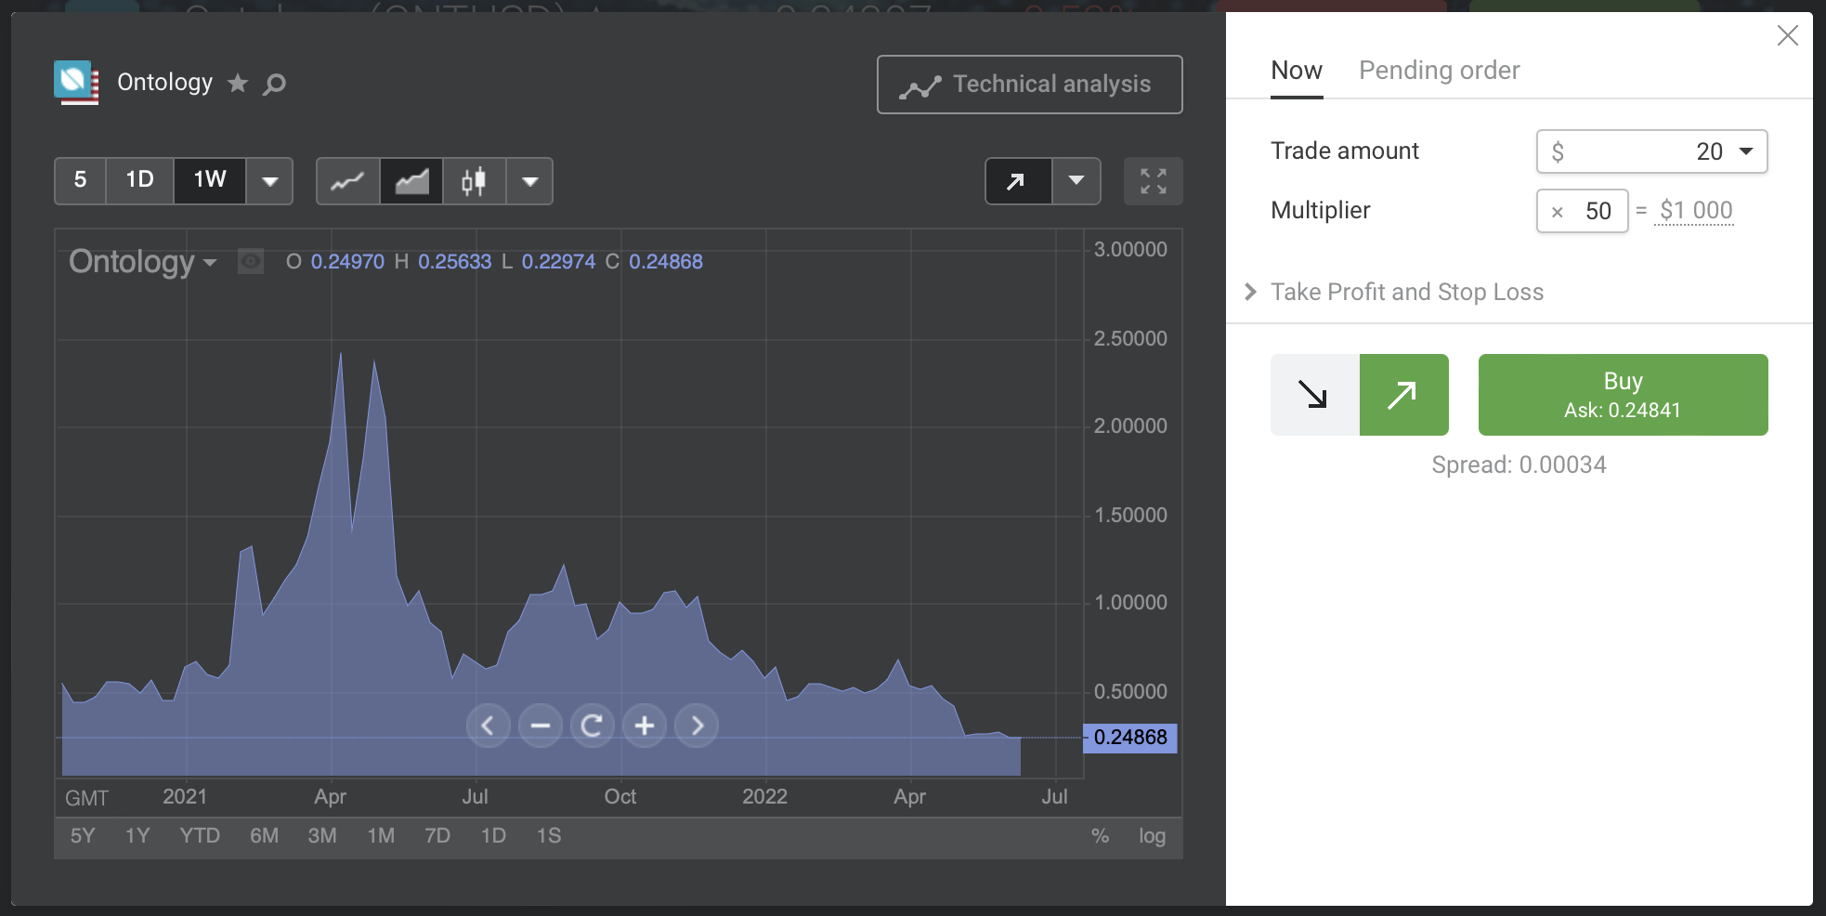The image size is (1826, 916).
Task: Zoom out the chart with minus
Action: coord(541,726)
